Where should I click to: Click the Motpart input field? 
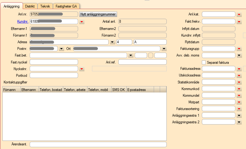tap(218, 102)
